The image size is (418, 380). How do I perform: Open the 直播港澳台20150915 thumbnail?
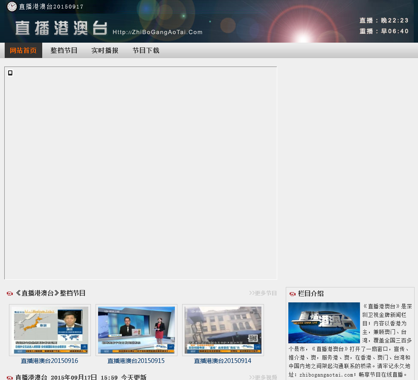coord(136,330)
